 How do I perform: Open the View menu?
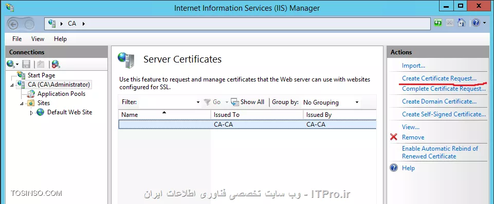(x=38, y=38)
